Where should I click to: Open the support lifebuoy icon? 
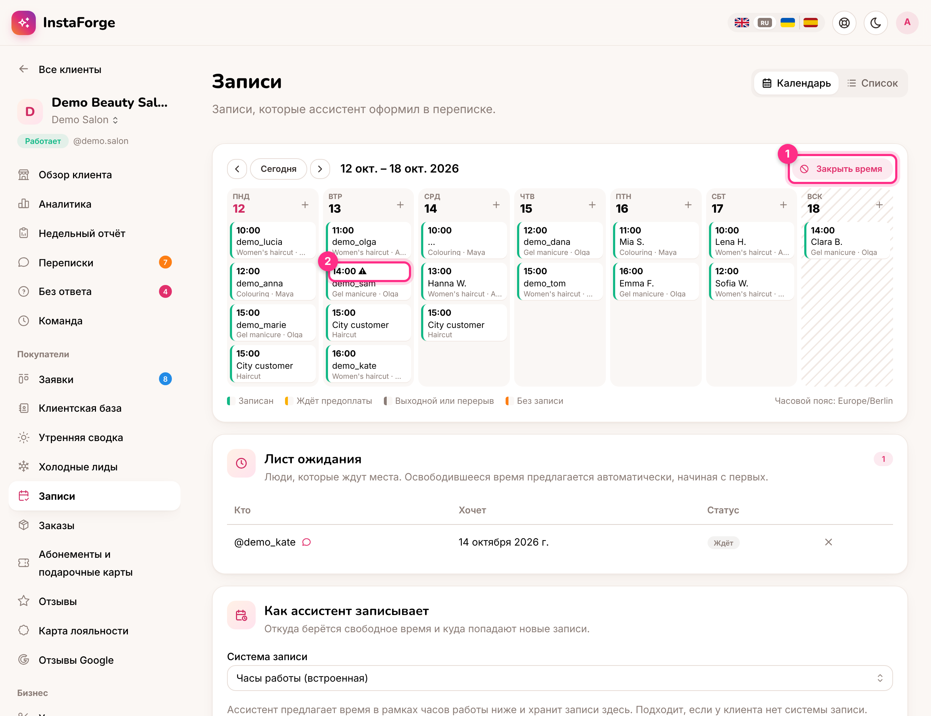click(844, 23)
